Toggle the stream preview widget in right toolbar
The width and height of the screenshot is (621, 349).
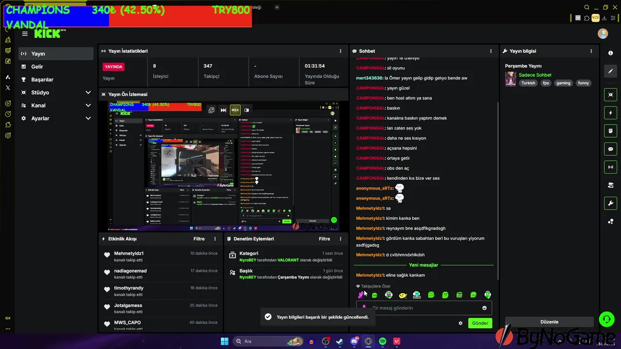coord(610,95)
